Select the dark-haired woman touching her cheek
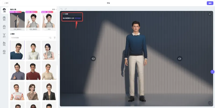This screenshot has width=215, height=108. click(49, 50)
